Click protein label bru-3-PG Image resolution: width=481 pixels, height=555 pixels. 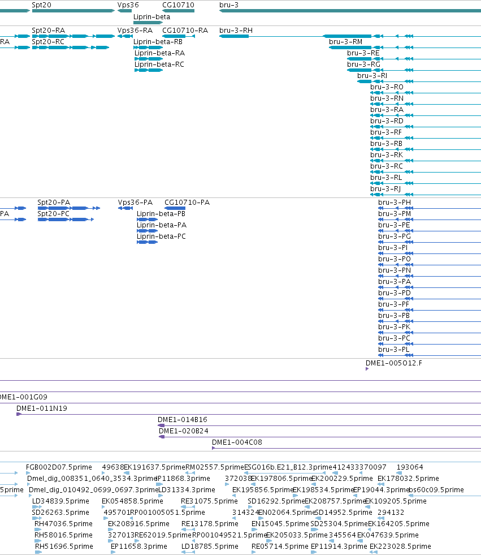tap(395, 236)
